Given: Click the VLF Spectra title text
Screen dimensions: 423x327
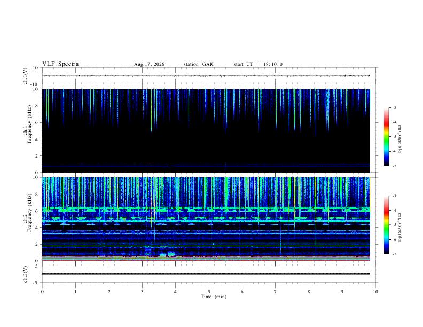Looking at the screenshot, I should pyautogui.click(x=60, y=64).
